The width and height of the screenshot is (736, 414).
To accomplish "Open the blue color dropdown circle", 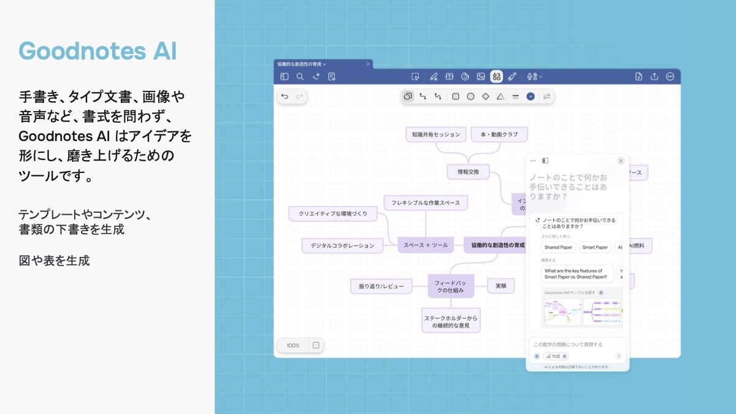I will pyautogui.click(x=531, y=96).
